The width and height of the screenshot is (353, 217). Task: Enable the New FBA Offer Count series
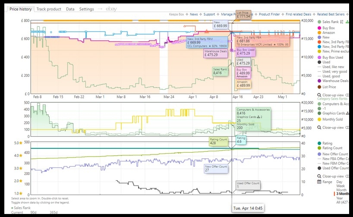click(333, 159)
